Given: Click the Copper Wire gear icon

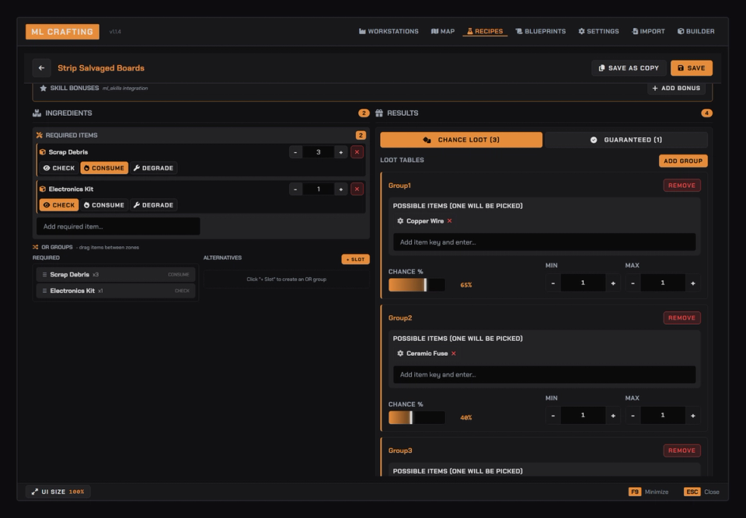Looking at the screenshot, I should (400, 221).
